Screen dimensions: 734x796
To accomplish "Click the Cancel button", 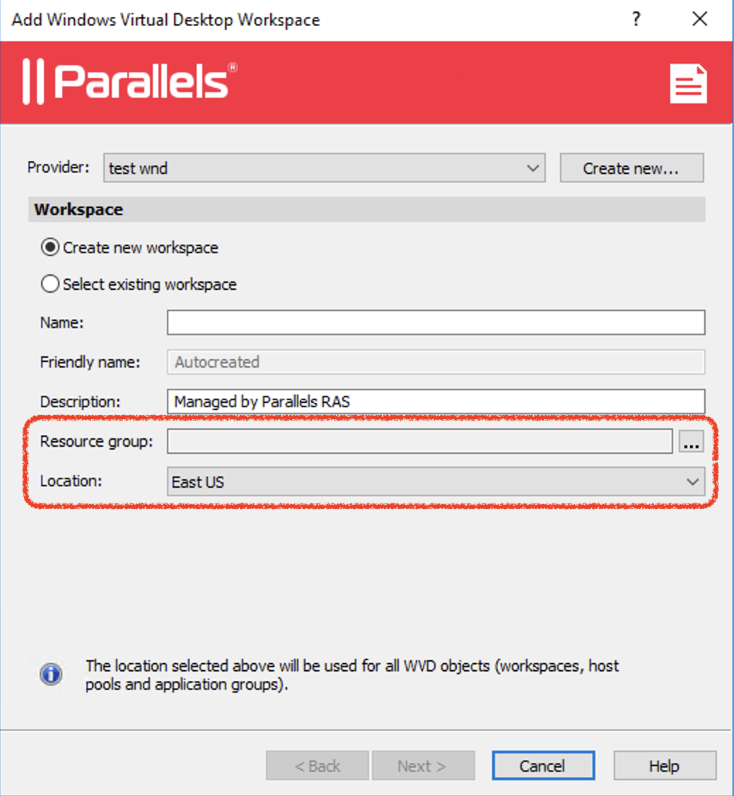I will pos(543,766).
